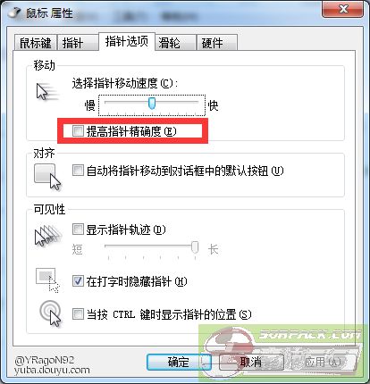
Task: Click the pointer speed motion icon
Action: [x=46, y=92]
